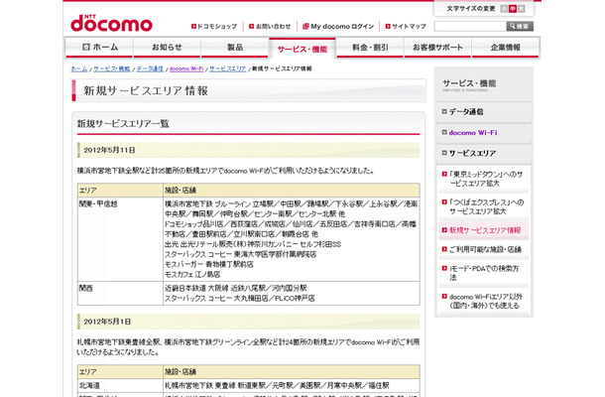Click the データ通信 breadcrumb link
Image resolution: width=605 pixels, height=397 pixels.
pyautogui.click(x=150, y=68)
